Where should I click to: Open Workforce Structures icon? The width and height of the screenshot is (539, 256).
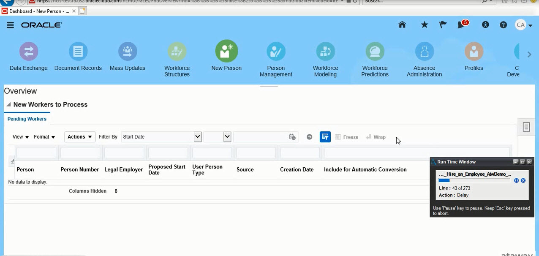coord(177,52)
